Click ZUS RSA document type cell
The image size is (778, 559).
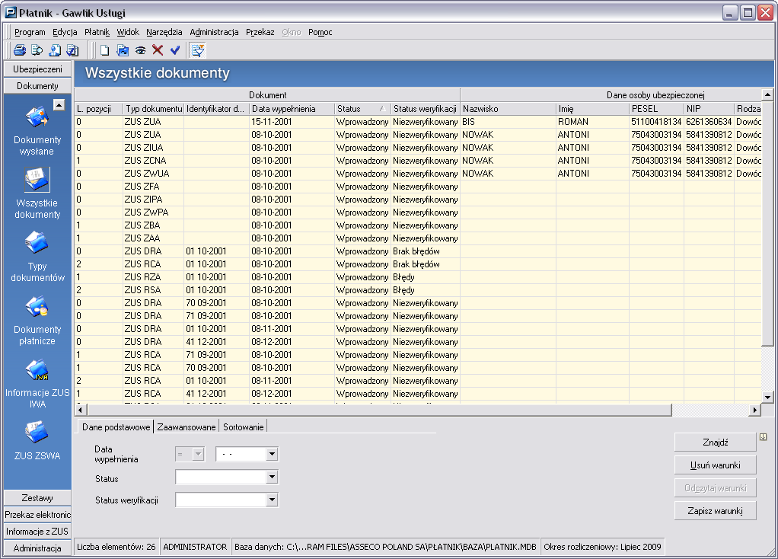154,290
